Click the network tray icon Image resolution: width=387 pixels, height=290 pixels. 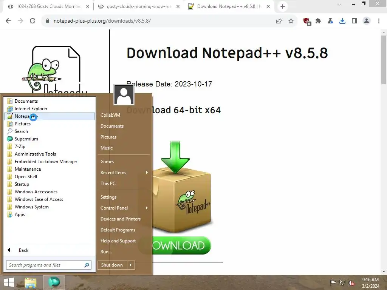(x=342, y=282)
